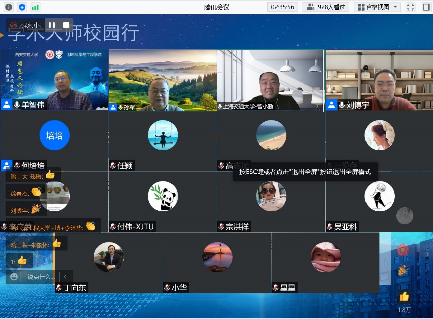Select 丁向东's participant tile
Screen dimensions: 433x319
(x=108, y=262)
